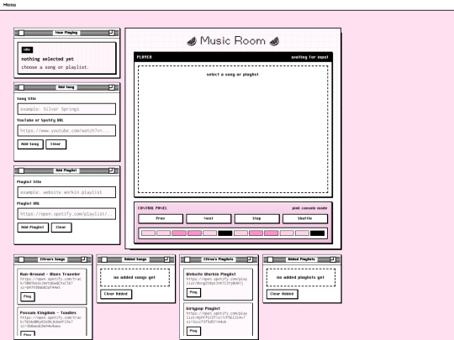Click the close box of Citron's Songs window
The width and height of the screenshot is (454, 340).
coord(21,259)
